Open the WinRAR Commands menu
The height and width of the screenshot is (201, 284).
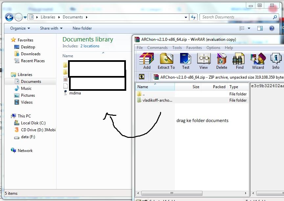(x=157, y=48)
